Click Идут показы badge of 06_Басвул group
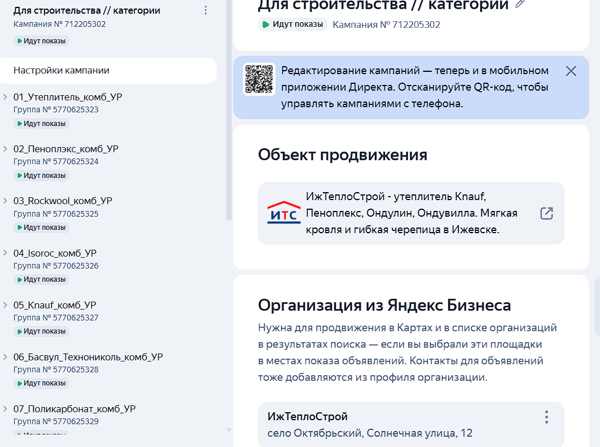The height and width of the screenshot is (447, 600). pyautogui.click(x=41, y=383)
